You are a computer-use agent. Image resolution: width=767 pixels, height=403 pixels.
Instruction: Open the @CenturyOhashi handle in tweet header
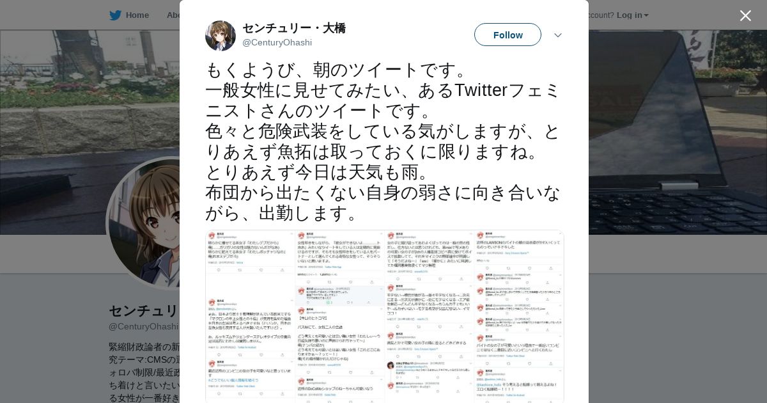tap(277, 43)
